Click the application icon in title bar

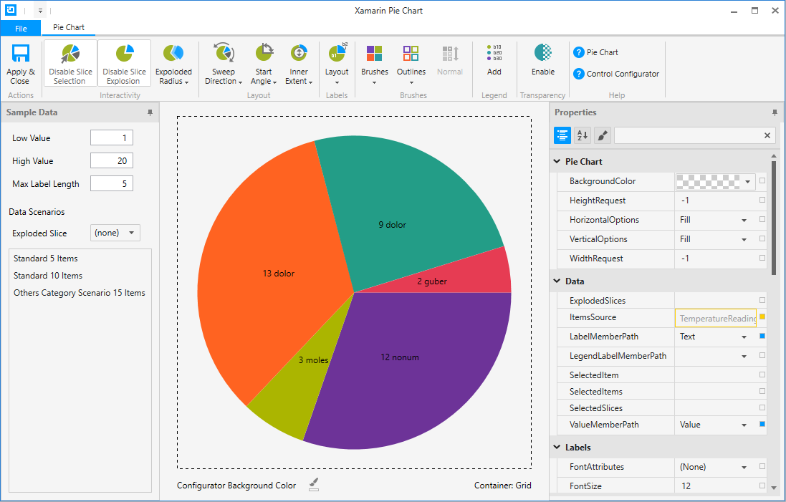click(11, 9)
